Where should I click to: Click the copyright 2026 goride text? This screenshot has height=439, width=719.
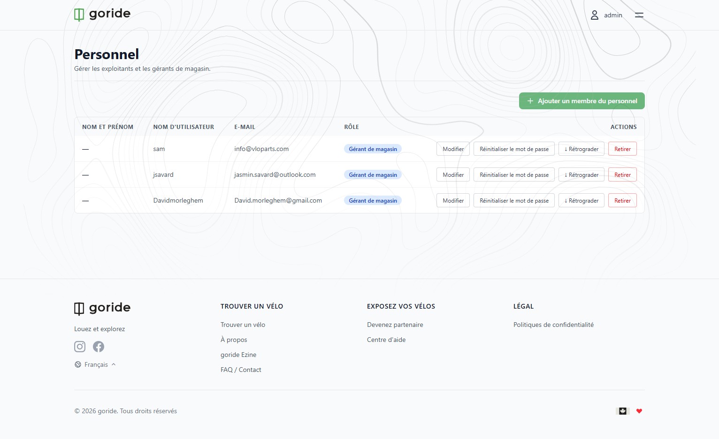click(x=126, y=411)
